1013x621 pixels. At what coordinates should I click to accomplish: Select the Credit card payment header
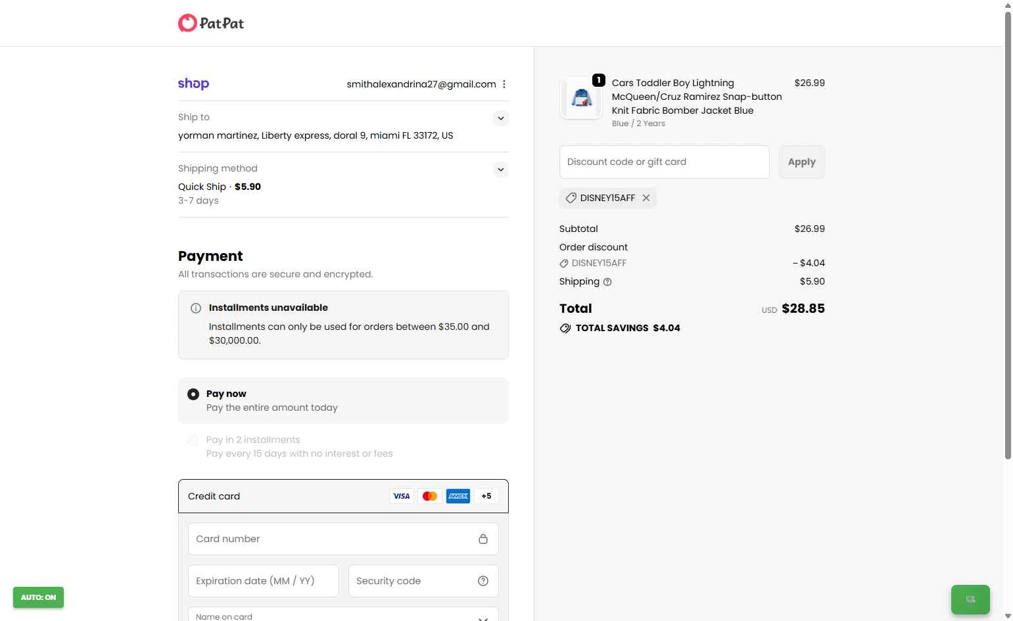343,496
